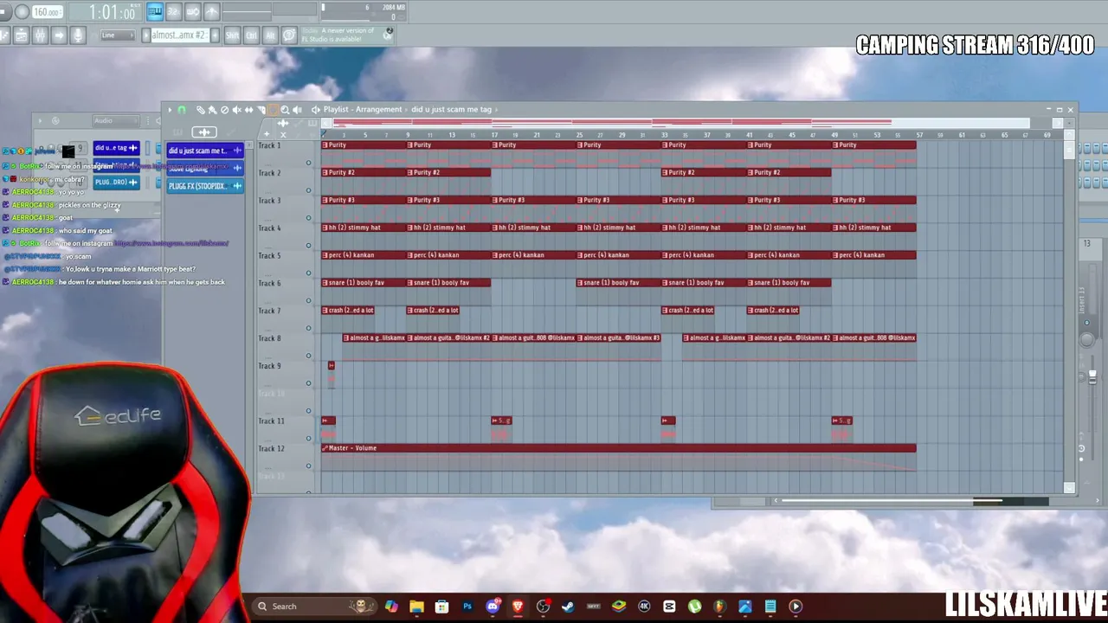The width and height of the screenshot is (1108, 623).
Task: Mute Track 2 using its toggle dot
Action: (308, 190)
